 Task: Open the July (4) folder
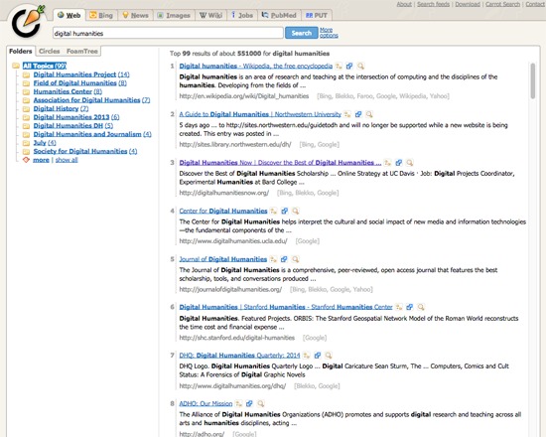(x=45, y=143)
